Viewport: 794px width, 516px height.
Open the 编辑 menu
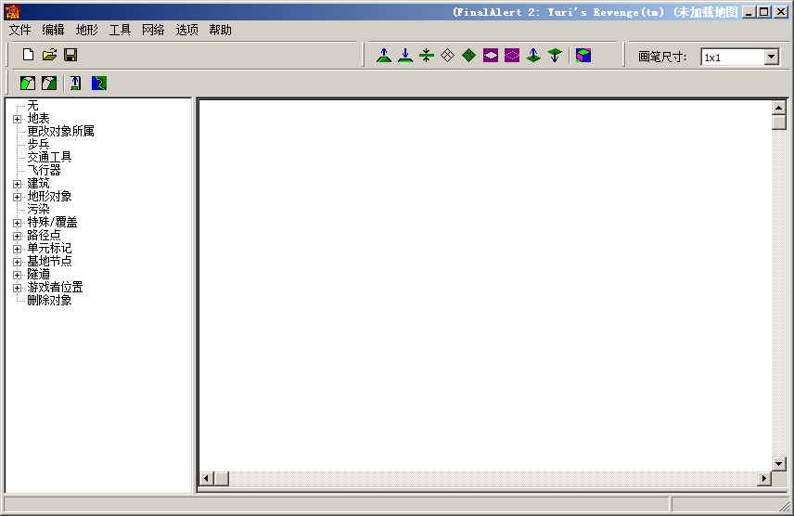[53, 30]
